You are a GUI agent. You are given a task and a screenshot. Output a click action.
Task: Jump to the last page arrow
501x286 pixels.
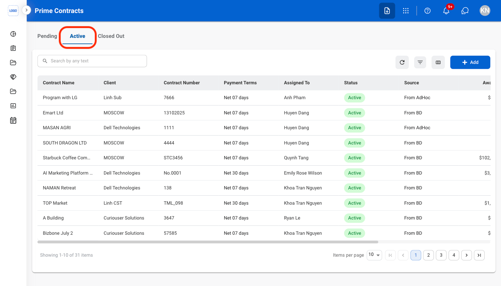point(479,255)
